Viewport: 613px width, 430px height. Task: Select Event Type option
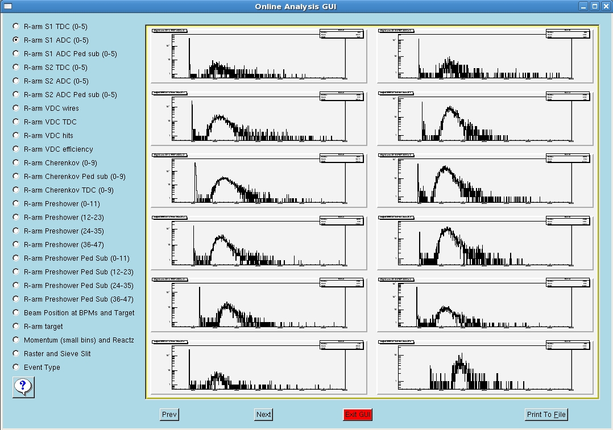click(36, 368)
